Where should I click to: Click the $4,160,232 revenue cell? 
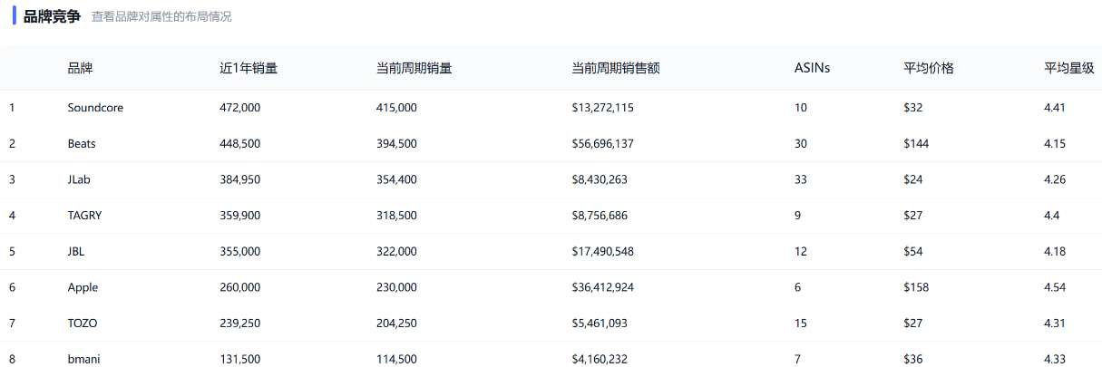600,360
